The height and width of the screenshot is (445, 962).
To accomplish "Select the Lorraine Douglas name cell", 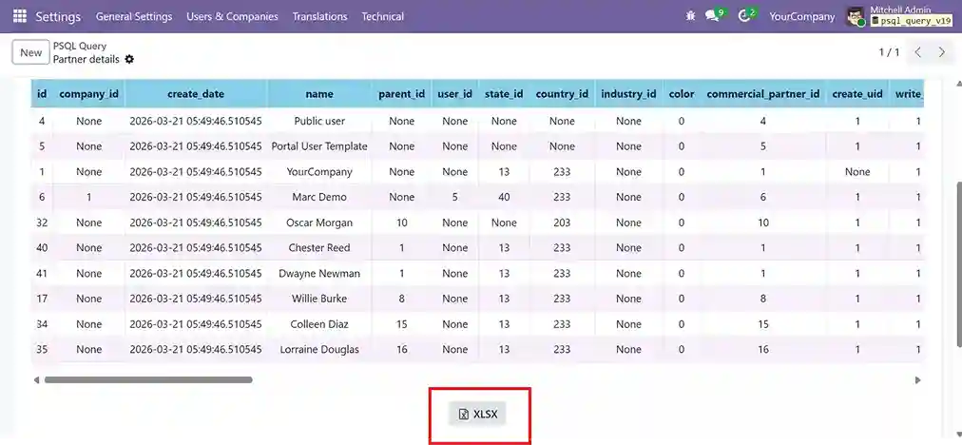I will pyautogui.click(x=319, y=349).
